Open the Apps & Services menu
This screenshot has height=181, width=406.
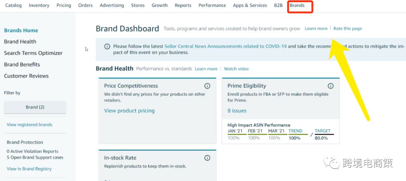tap(250, 5)
